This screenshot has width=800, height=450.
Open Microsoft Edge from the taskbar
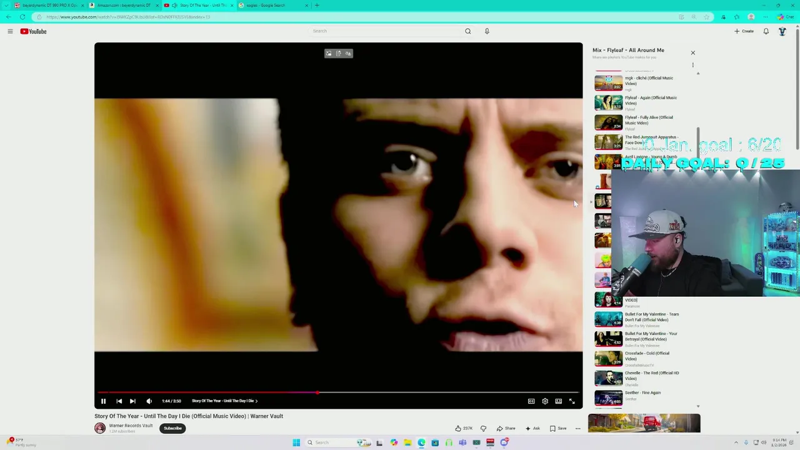pos(421,442)
